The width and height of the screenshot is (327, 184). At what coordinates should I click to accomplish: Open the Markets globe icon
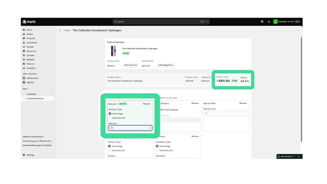pyautogui.click(x=24, y=60)
